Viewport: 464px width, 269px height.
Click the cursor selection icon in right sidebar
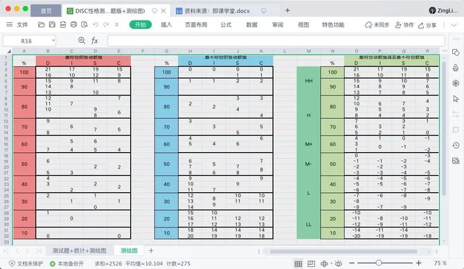(456, 99)
